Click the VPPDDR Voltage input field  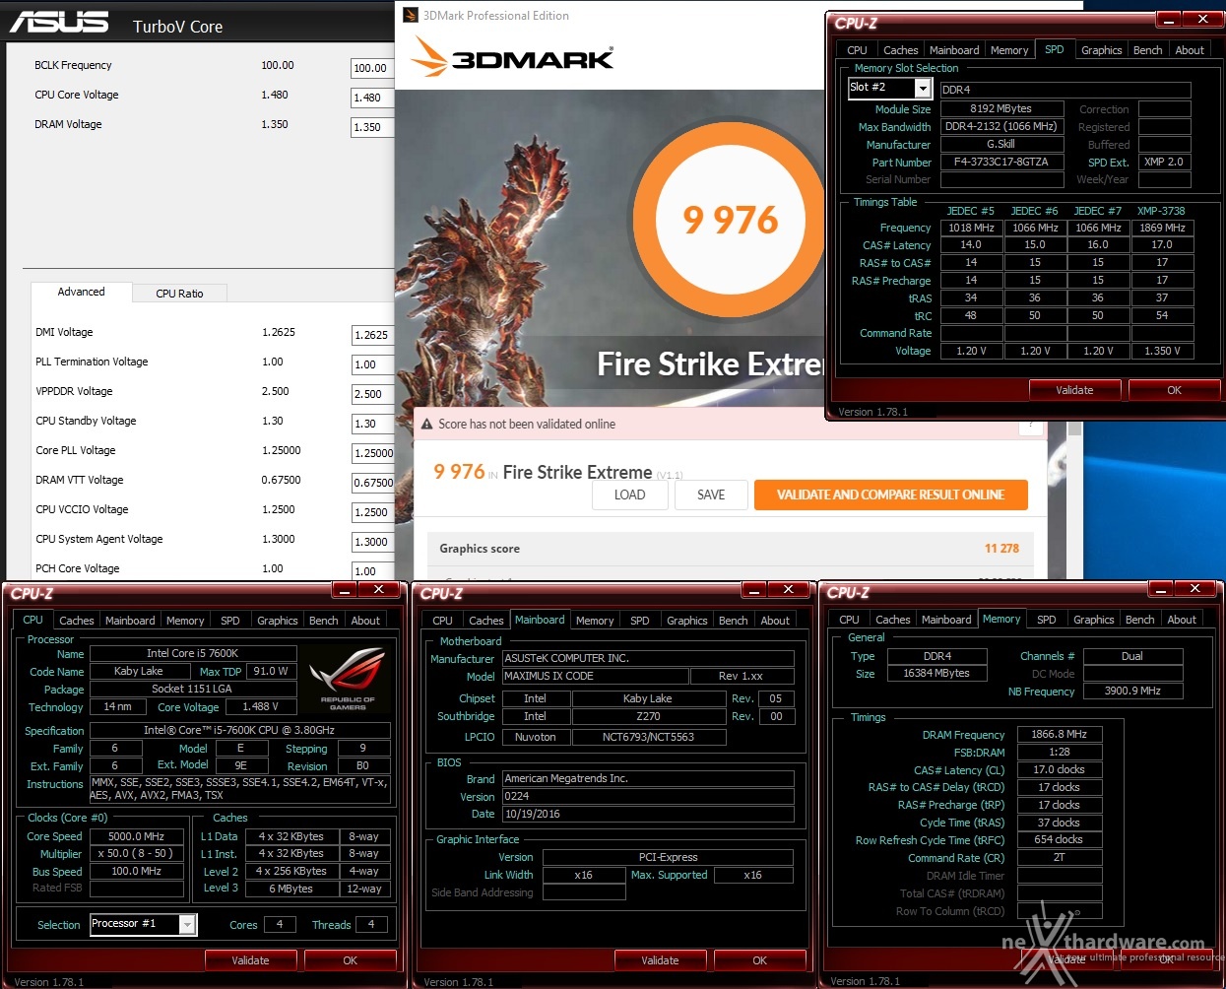[x=372, y=394]
